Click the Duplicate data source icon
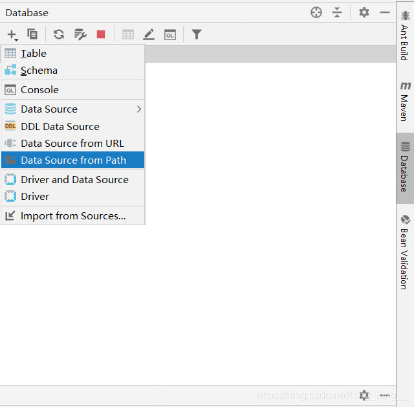 click(32, 34)
